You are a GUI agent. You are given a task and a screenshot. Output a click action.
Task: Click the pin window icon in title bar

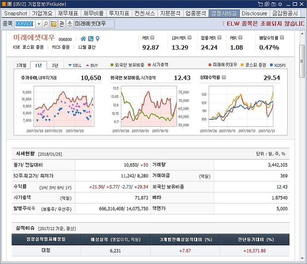[260, 4]
